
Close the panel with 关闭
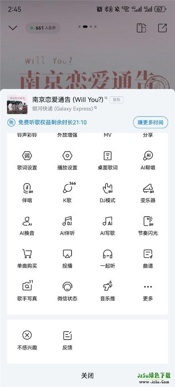pos(87,376)
